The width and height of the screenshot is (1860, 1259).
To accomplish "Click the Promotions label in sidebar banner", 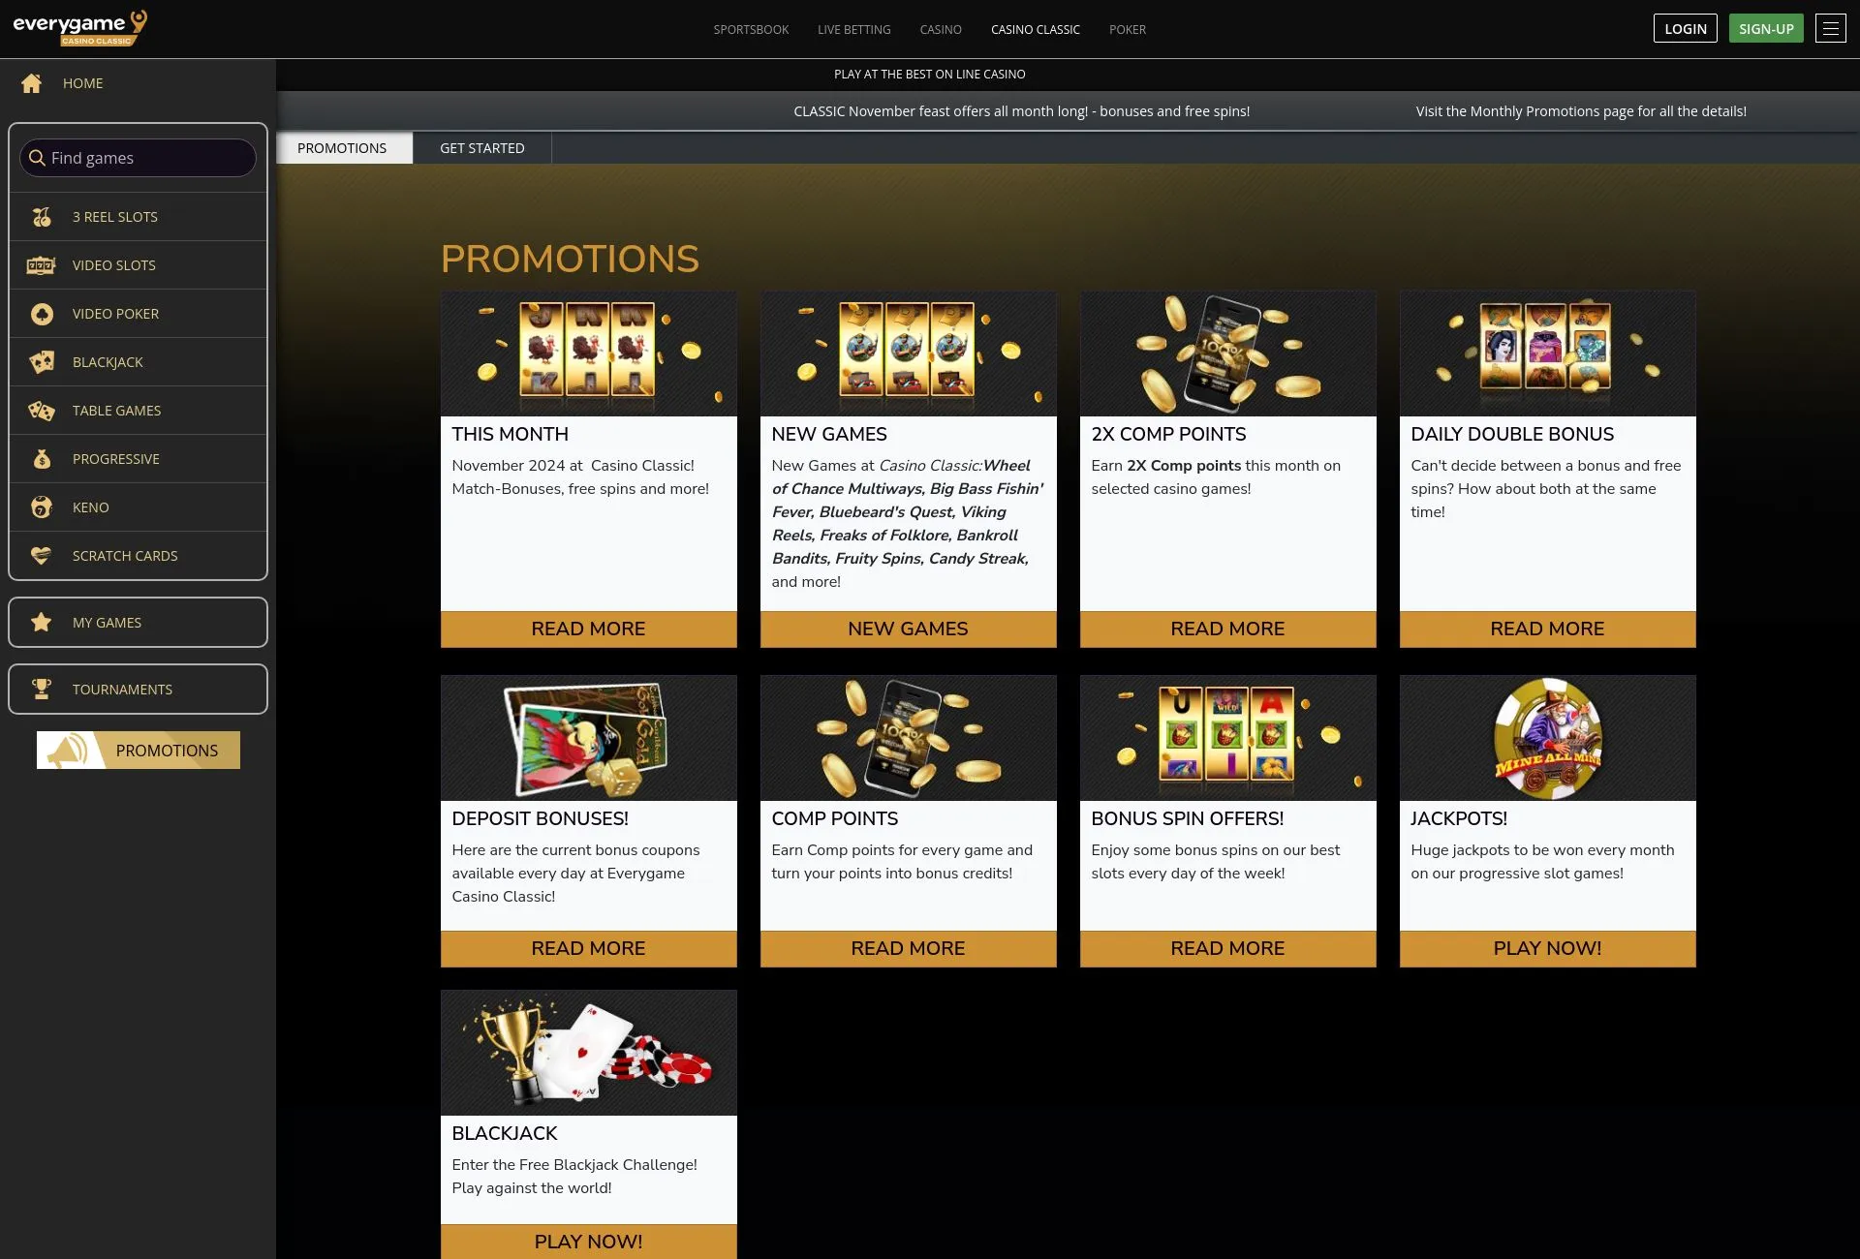I will coord(167,751).
